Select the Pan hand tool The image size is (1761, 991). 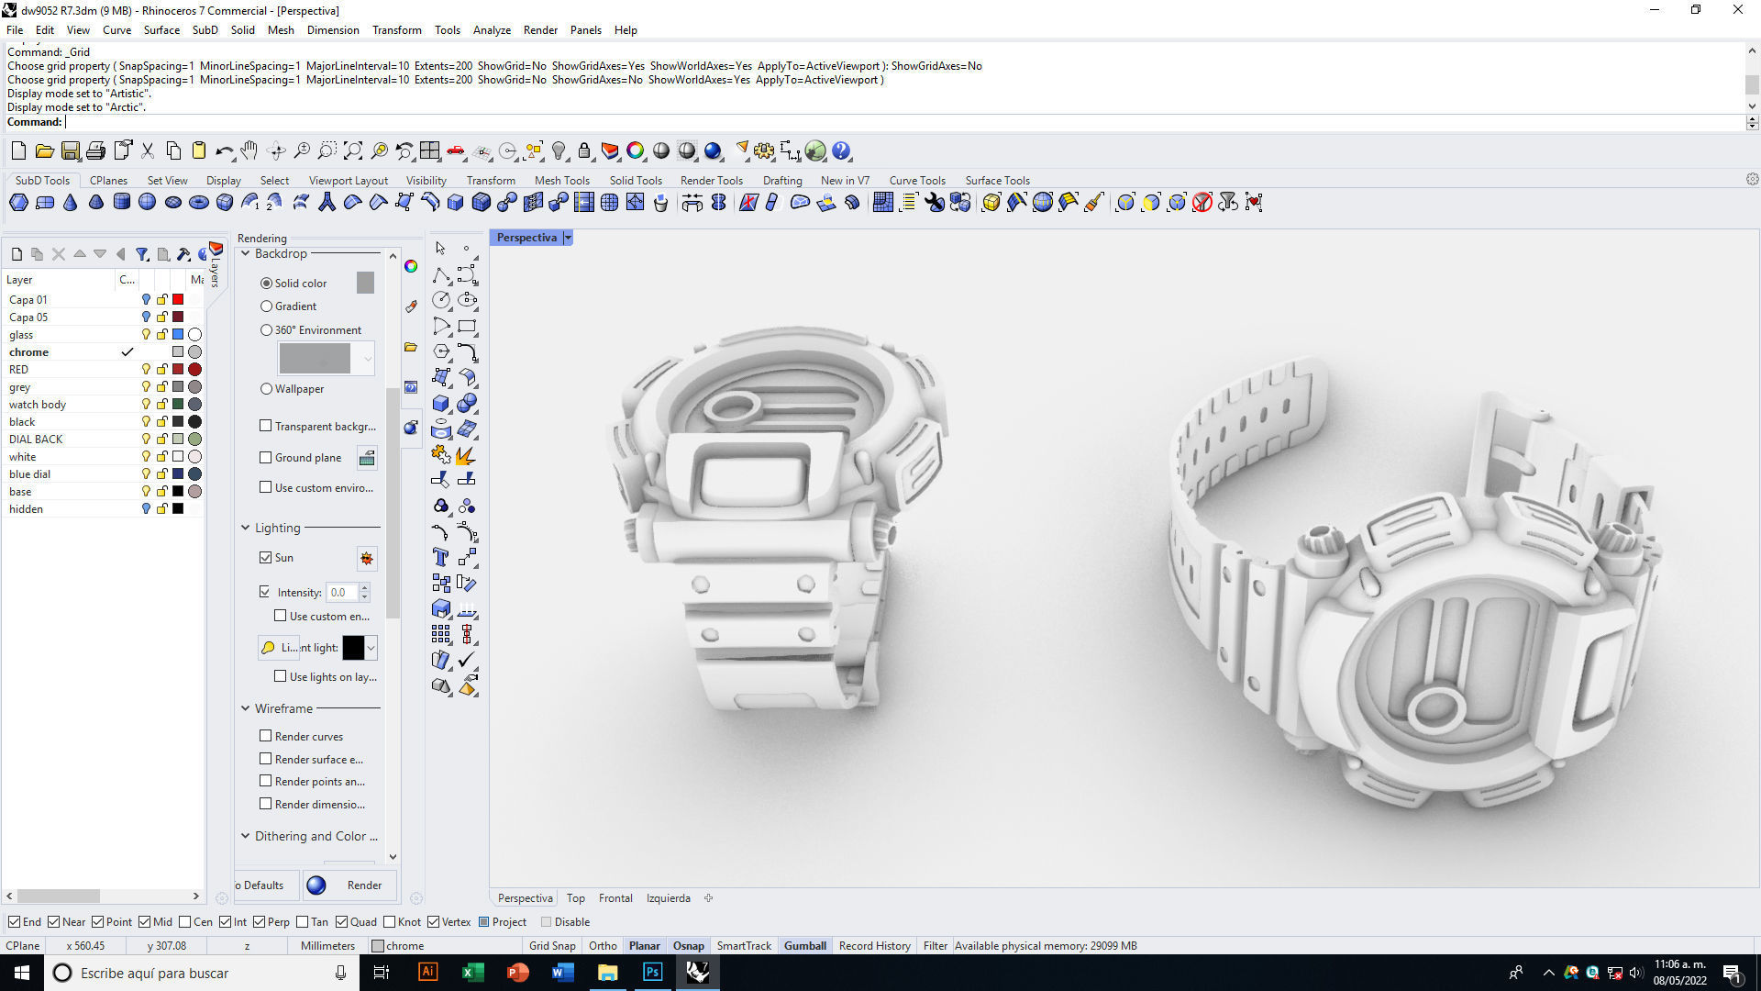[x=249, y=150]
